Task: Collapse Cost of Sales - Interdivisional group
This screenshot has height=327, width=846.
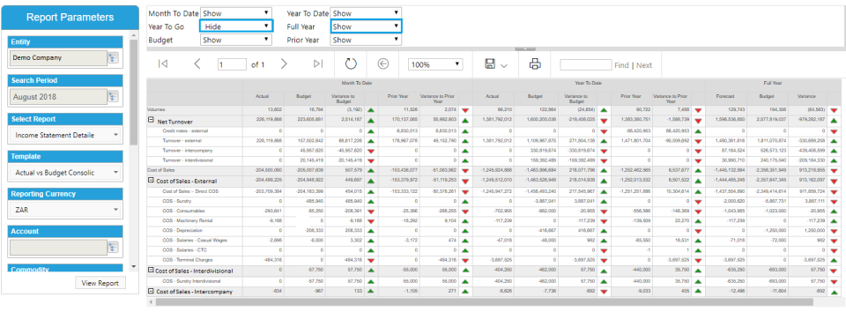Action: pyautogui.click(x=152, y=271)
